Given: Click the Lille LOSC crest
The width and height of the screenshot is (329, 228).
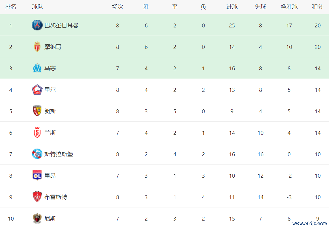Looking at the screenshot, I should [37, 90].
